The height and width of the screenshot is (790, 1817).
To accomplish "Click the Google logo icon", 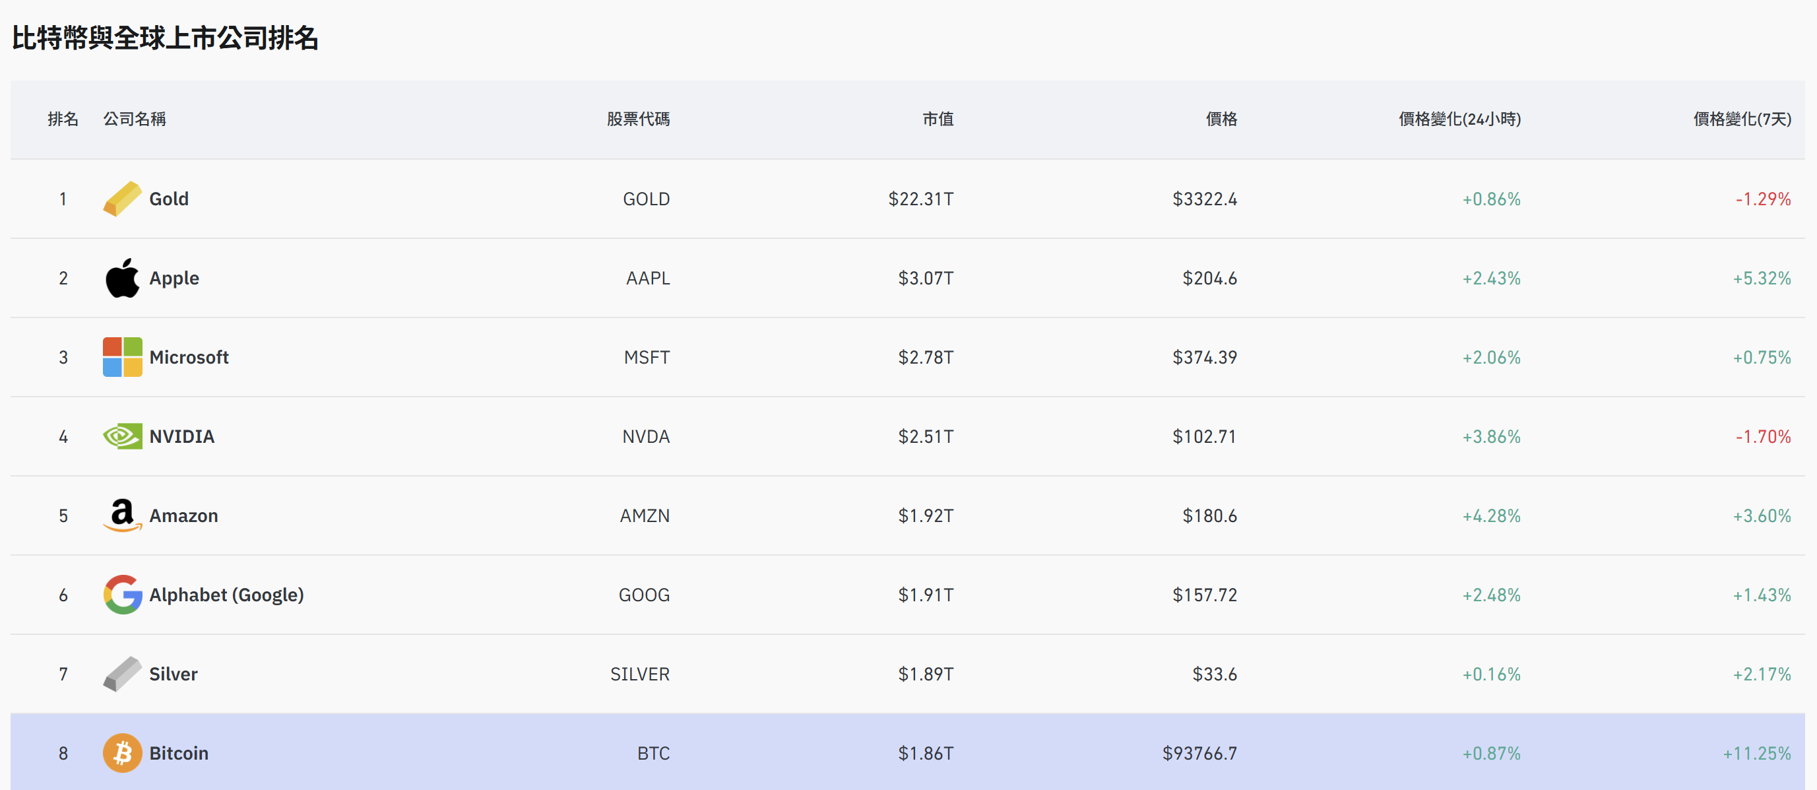I will [x=122, y=595].
